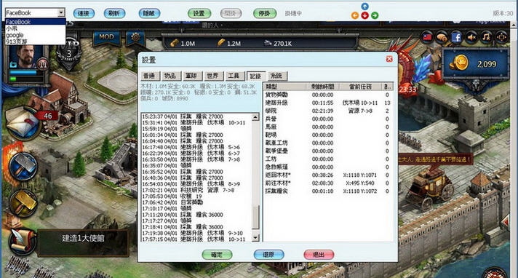Click the gold coins 2,099 panel
This screenshot has width=518, height=278.
click(476, 64)
